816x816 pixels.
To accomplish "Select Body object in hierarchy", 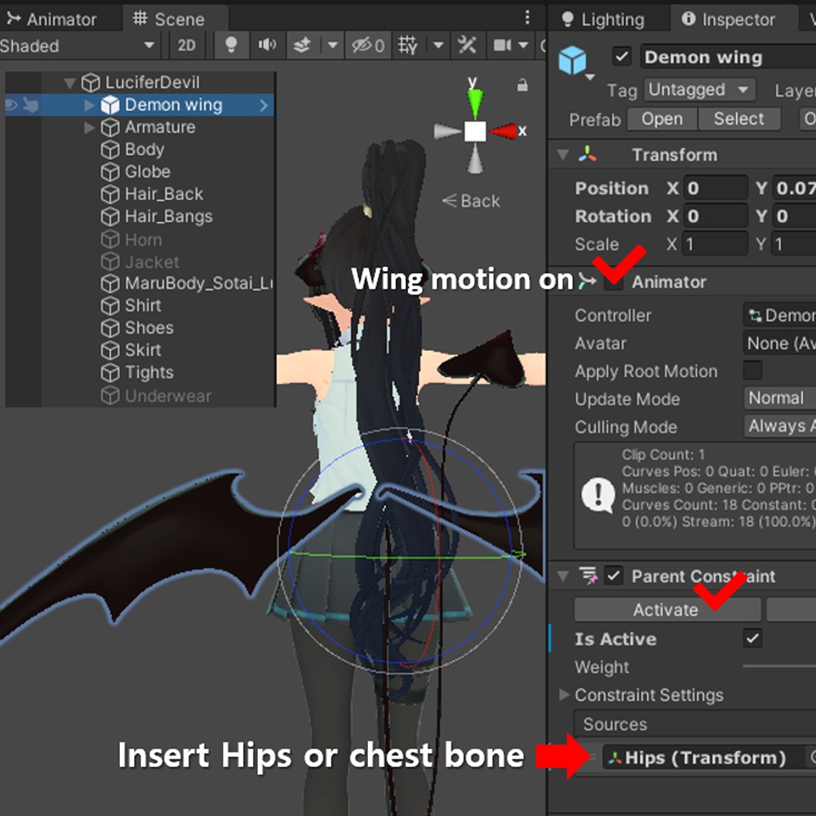I will (x=144, y=150).
